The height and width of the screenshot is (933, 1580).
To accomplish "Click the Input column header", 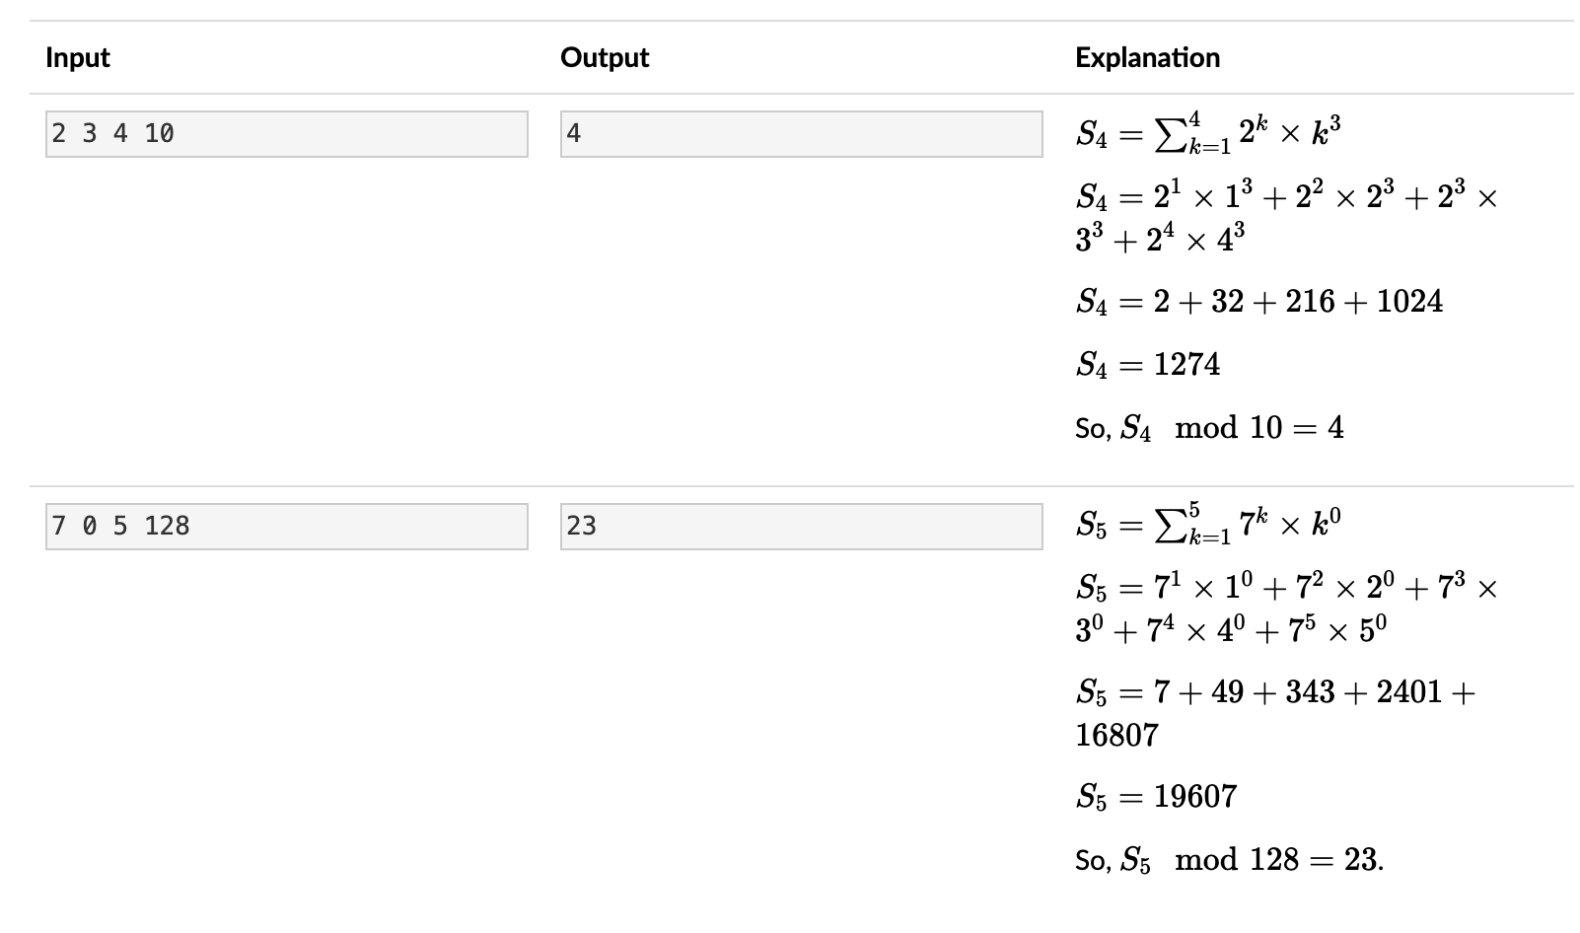I will coord(78,57).
